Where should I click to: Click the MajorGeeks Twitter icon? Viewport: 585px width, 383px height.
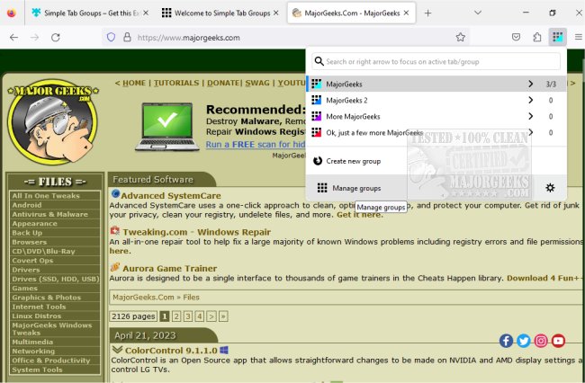pos(524,341)
